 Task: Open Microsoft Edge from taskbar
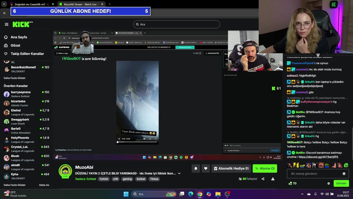click(x=191, y=194)
